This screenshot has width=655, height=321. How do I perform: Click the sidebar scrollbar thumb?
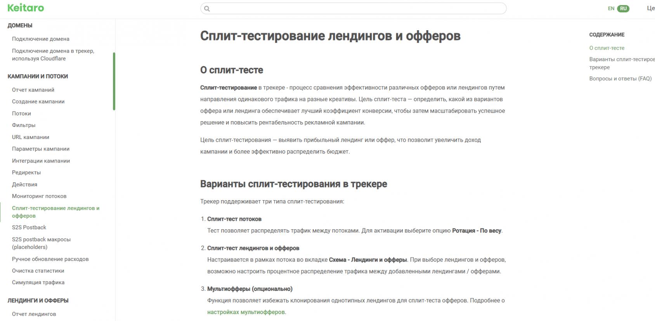click(114, 81)
